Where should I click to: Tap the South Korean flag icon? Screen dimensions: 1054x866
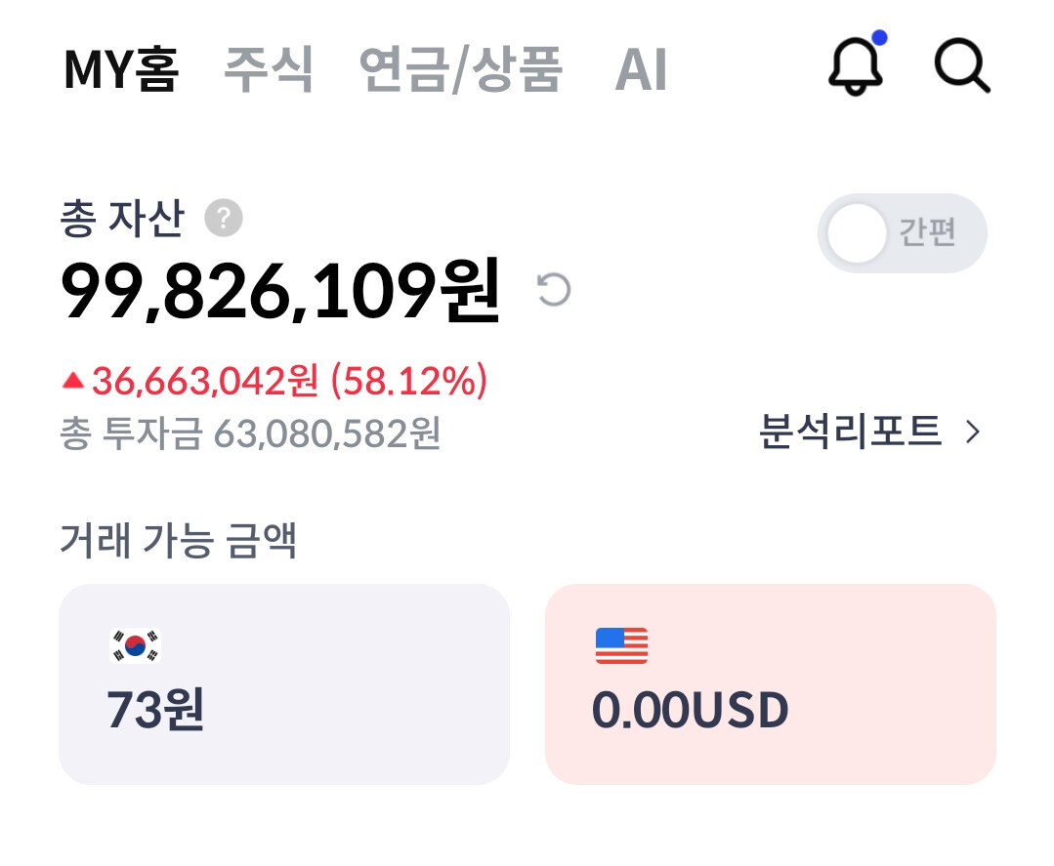point(136,646)
